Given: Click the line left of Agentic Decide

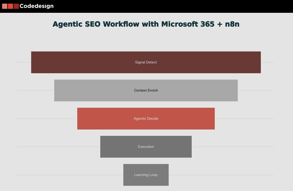Looking at the screenshot, I should [x=47, y=119].
